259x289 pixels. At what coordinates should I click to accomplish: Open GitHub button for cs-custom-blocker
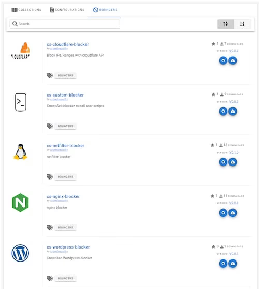[x=223, y=112]
